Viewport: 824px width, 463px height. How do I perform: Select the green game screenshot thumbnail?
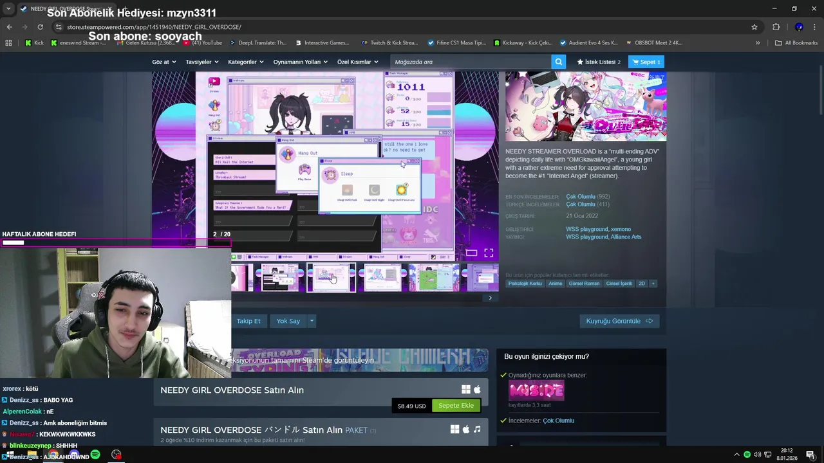pyautogui.click(x=434, y=277)
